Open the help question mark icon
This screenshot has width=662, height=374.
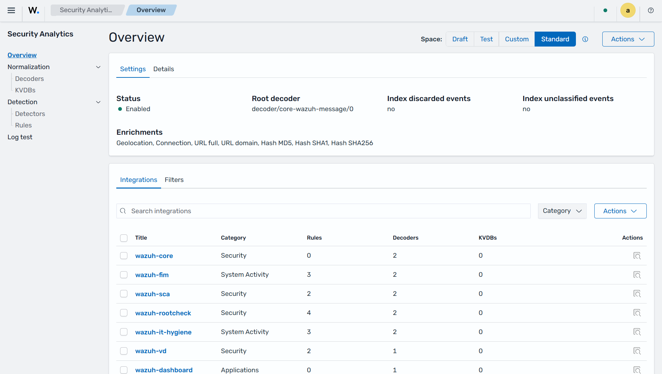(651, 10)
